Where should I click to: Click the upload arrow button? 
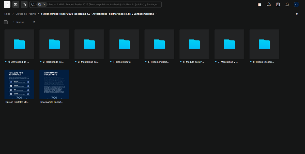click(x=7, y=4)
